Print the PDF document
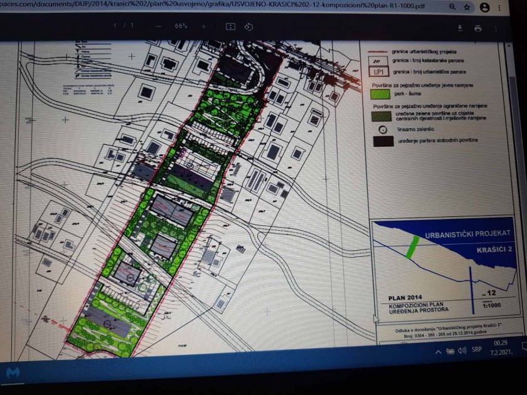527x395 pixels. [x=478, y=29]
